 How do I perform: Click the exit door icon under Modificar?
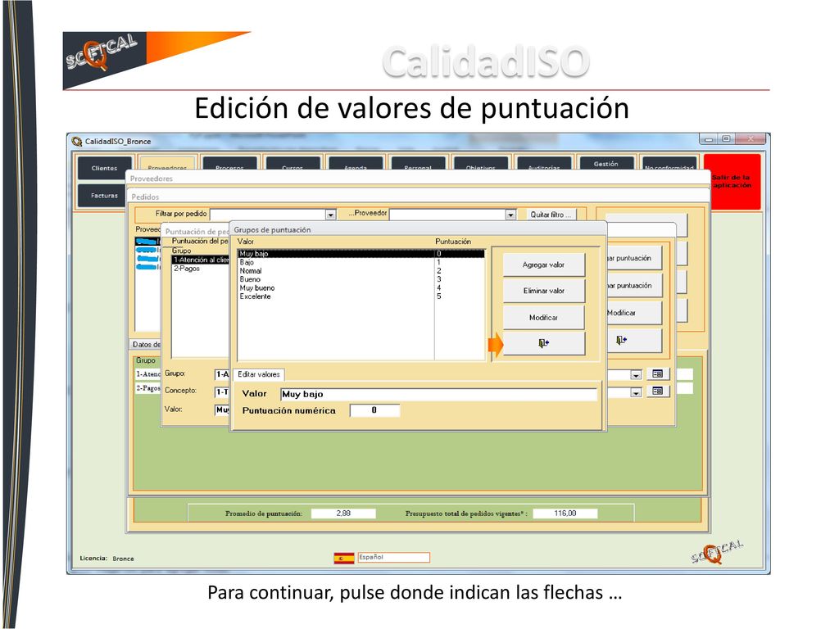[544, 343]
